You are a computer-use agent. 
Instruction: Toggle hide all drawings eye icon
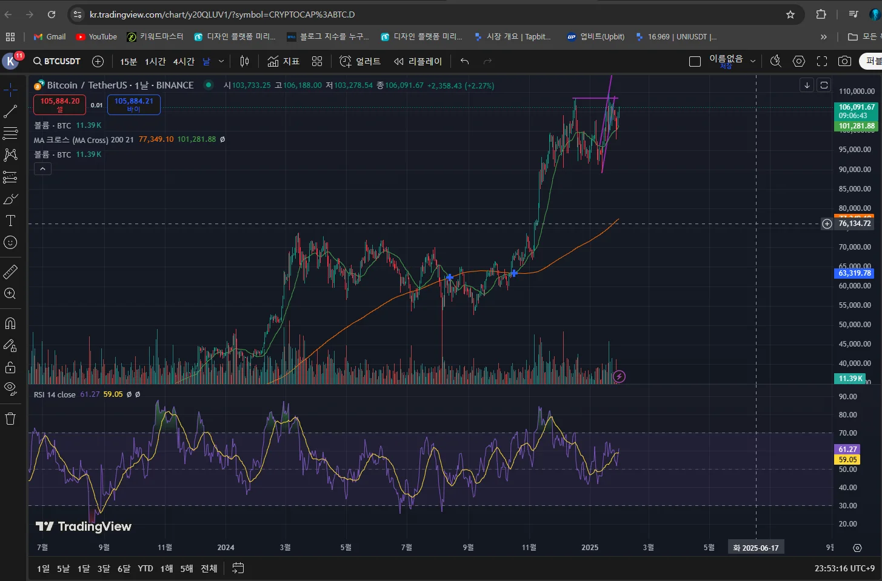[x=10, y=388]
